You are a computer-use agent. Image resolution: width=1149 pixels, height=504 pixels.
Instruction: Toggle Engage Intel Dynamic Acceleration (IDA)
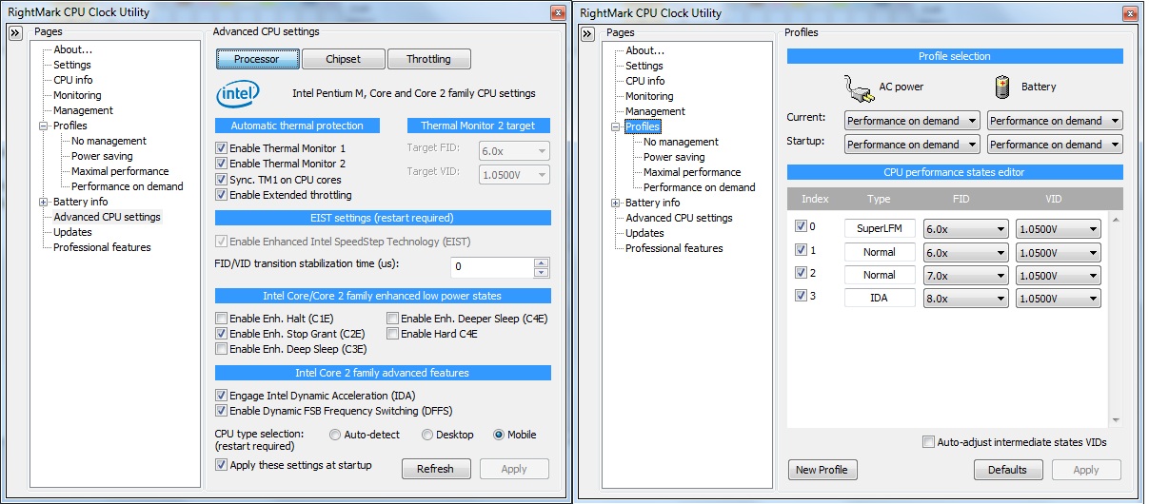pos(222,396)
